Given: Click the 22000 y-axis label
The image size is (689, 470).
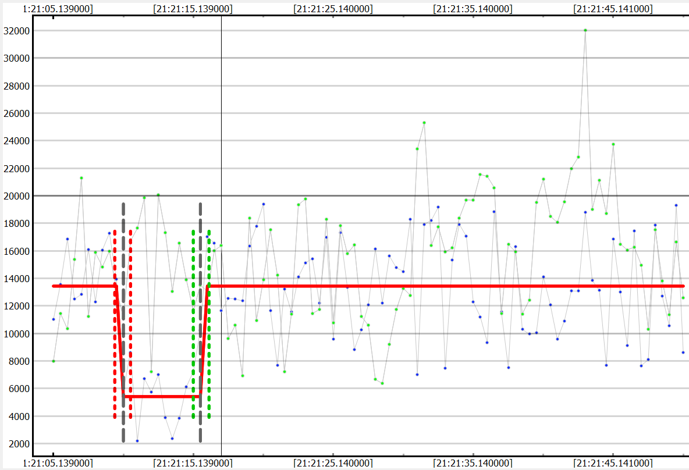Looking at the screenshot, I should coord(17,169).
